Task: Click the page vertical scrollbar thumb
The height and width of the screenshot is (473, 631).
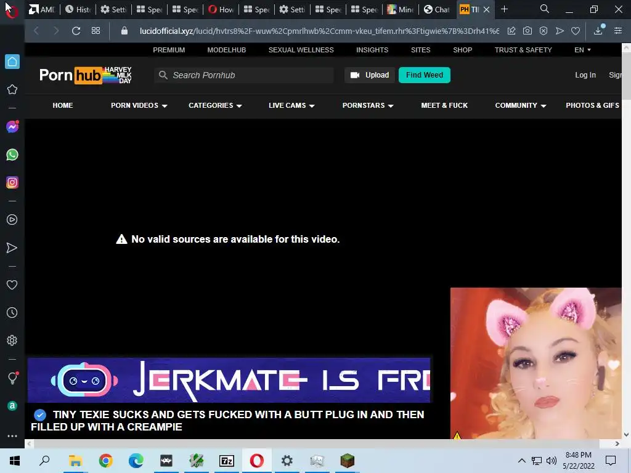Action: (626, 76)
